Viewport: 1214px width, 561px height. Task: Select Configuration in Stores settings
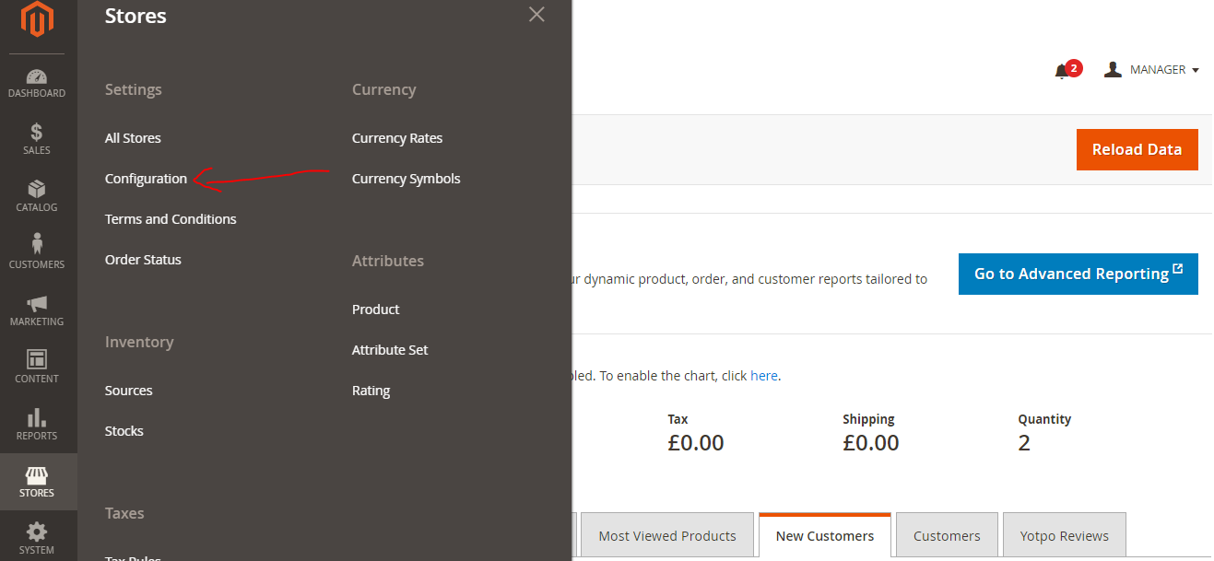[x=146, y=179]
